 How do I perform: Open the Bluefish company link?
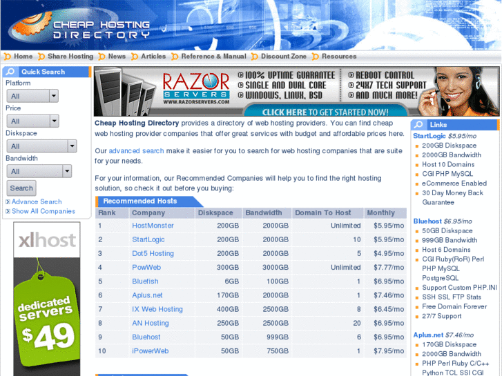coord(145,281)
